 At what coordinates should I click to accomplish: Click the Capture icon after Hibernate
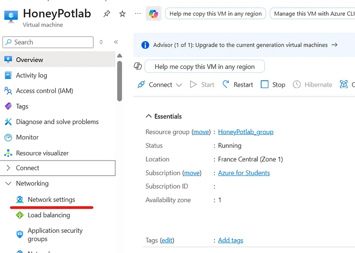[x=344, y=84]
